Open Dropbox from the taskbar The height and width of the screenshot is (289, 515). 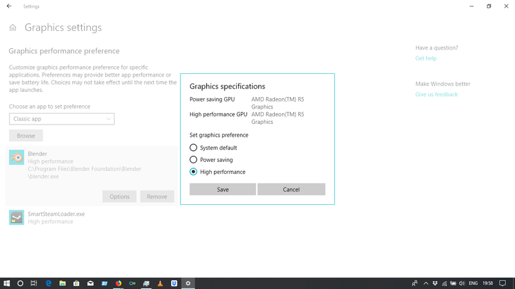pyautogui.click(x=174, y=283)
